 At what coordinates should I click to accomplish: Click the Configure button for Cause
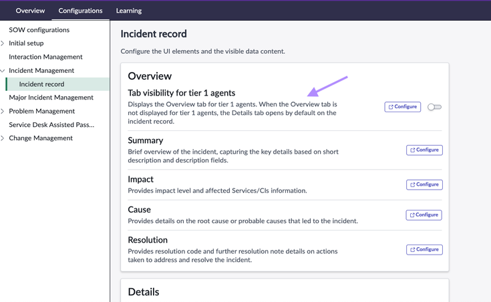424,215
